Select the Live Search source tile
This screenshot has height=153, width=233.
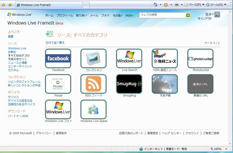pyautogui.click(x=129, y=58)
